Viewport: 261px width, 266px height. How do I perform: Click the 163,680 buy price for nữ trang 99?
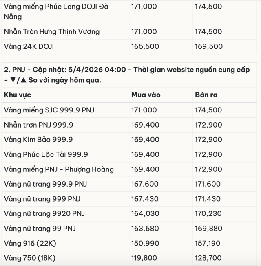145,229
